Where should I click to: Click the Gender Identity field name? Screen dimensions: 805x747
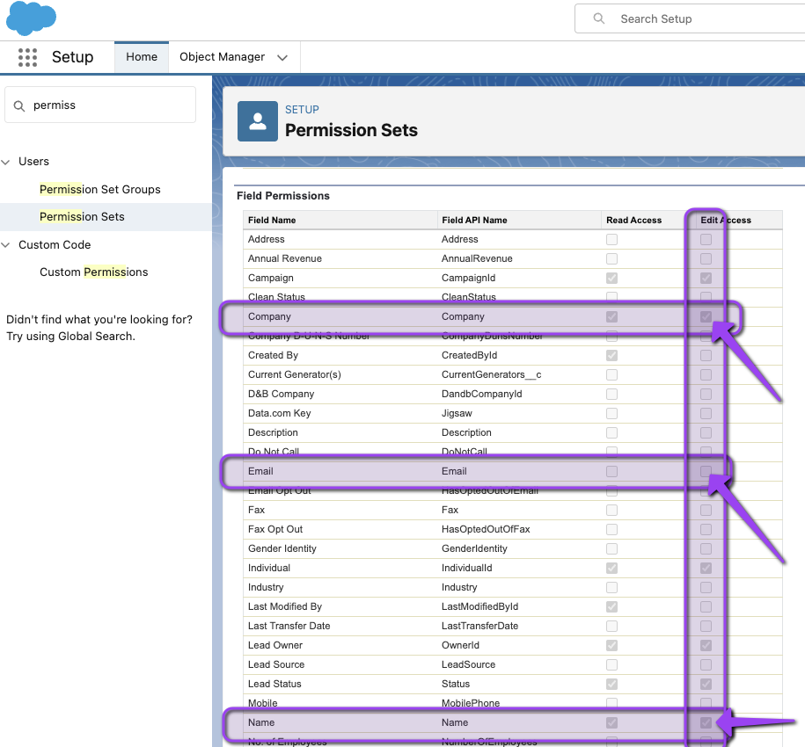click(282, 548)
